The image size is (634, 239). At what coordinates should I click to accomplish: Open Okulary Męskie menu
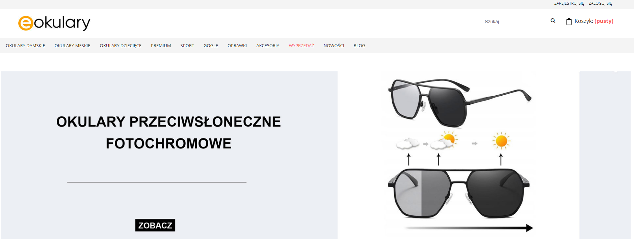coord(72,45)
